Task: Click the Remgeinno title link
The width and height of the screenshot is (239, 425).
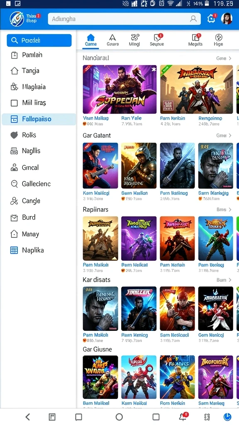Action: click(210, 118)
